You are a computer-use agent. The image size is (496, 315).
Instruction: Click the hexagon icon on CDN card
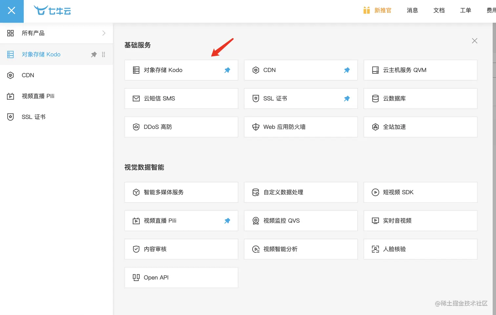pos(256,70)
